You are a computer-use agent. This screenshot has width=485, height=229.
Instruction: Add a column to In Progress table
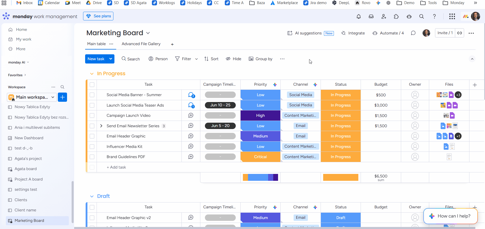[x=475, y=85]
